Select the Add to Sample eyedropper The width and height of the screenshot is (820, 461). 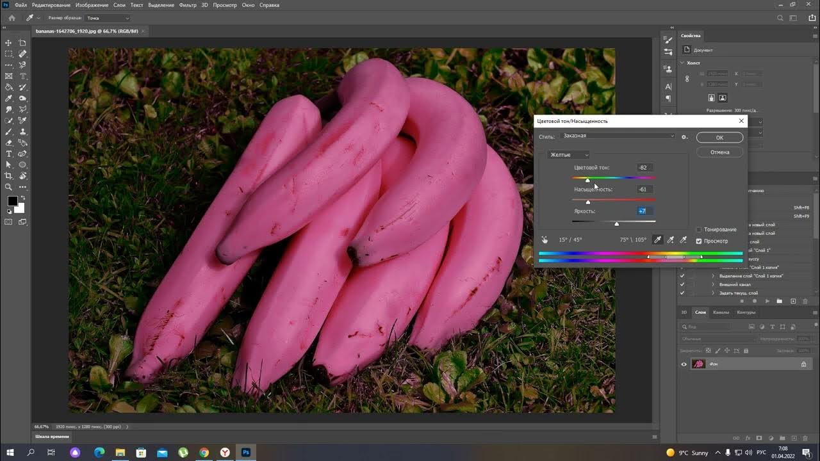(670, 239)
